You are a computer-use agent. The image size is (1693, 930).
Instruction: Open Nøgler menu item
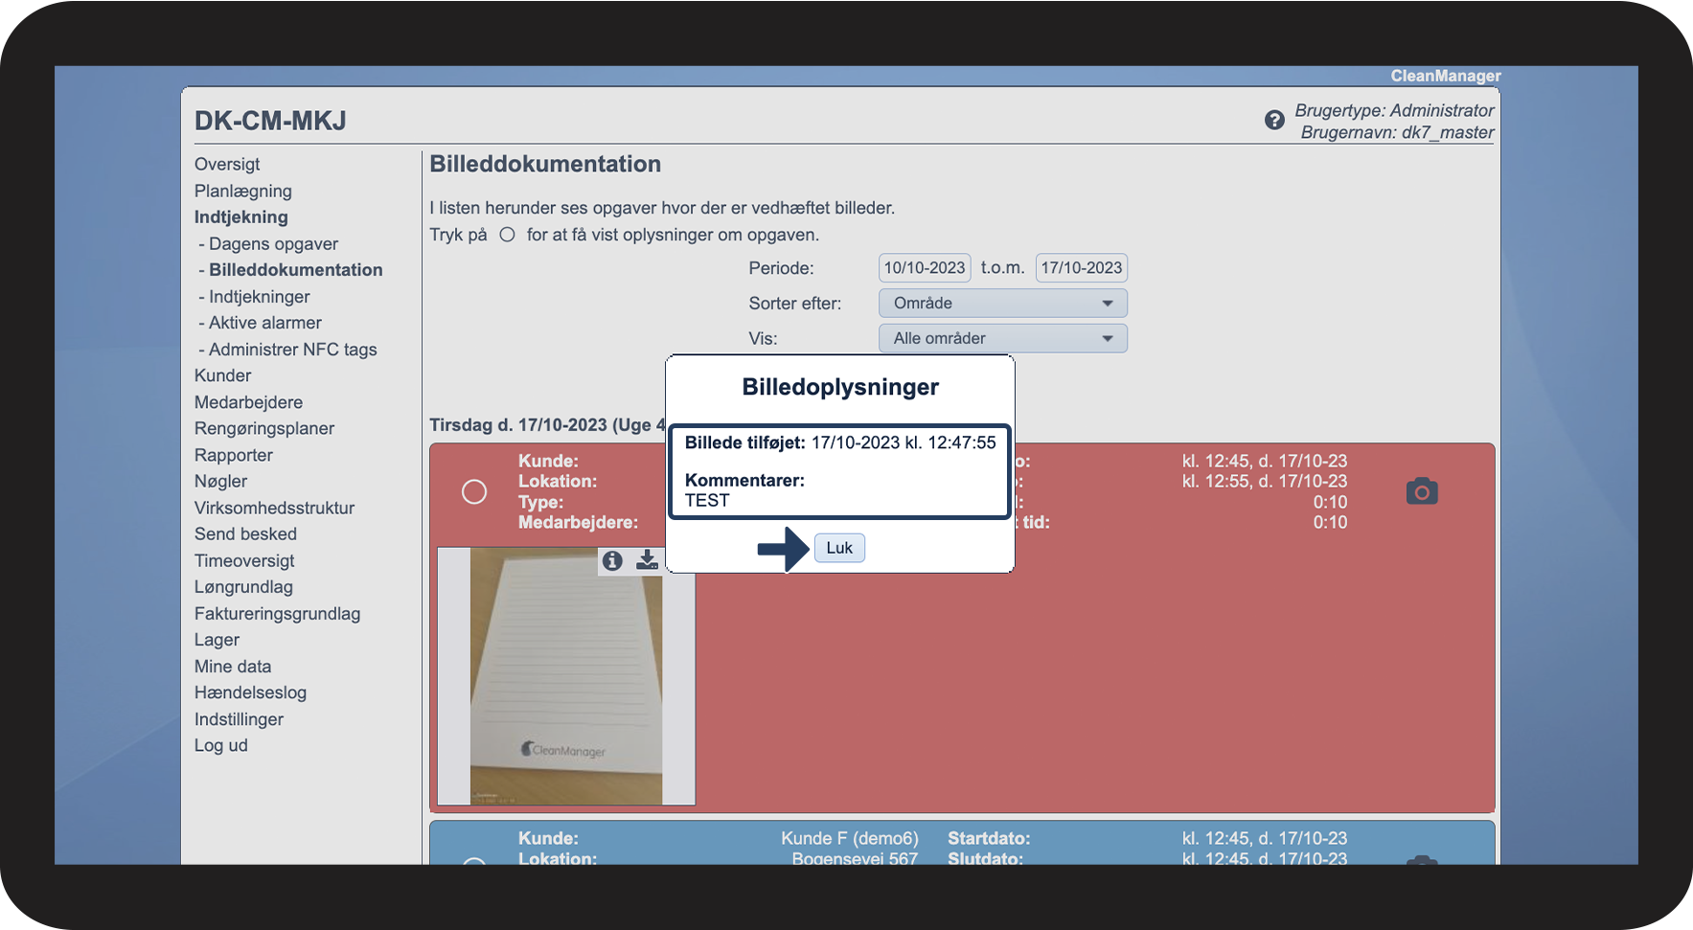221,481
